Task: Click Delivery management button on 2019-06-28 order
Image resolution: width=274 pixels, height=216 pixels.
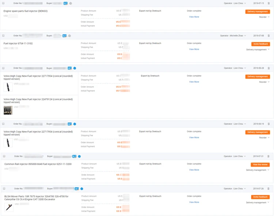Action: pyautogui.click(x=258, y=76)
